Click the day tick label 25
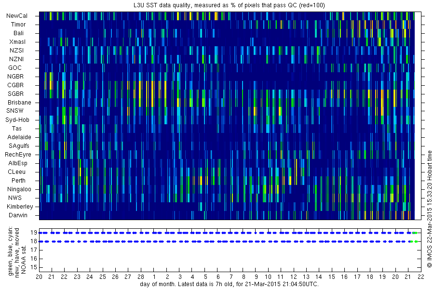The width and height of the screenshot is (434, 289). [x=102, y=277]
